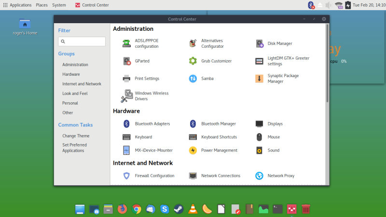Click the Control Center vertical scrollbar
This screenshot has width=386, height=217.
click(327, 63)
